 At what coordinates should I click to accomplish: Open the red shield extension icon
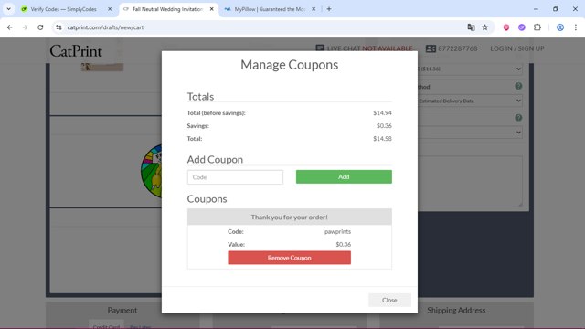[505, 27]
